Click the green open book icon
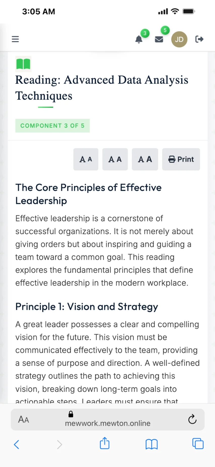 pos(23,64)
